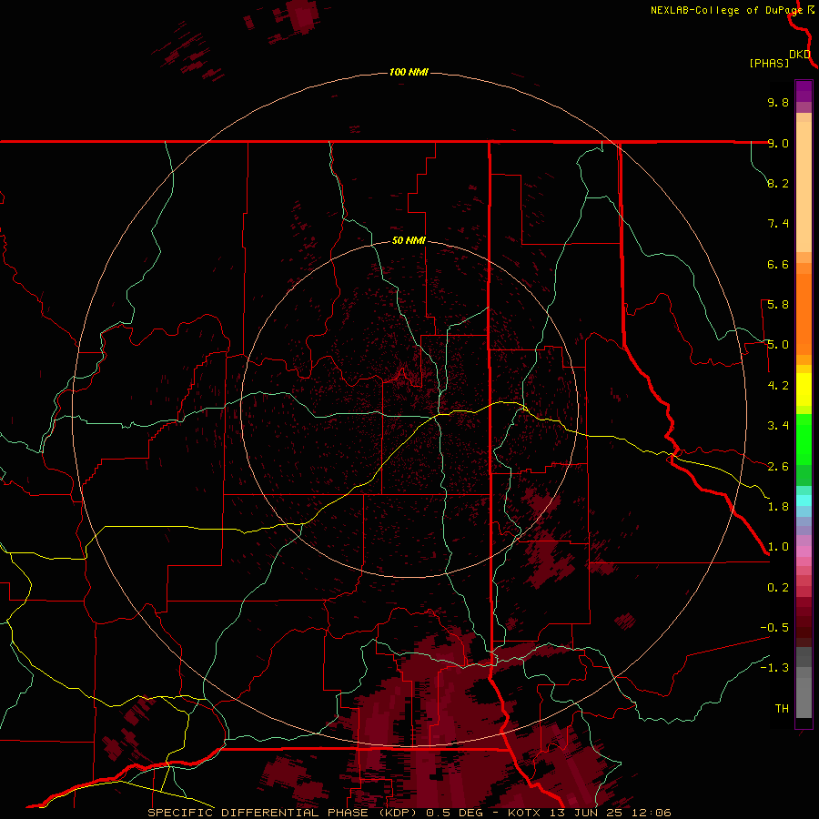Pick the gray segment near the TH label
The height and width of the screenshot is (819, 819).
(x=804, y=697)
